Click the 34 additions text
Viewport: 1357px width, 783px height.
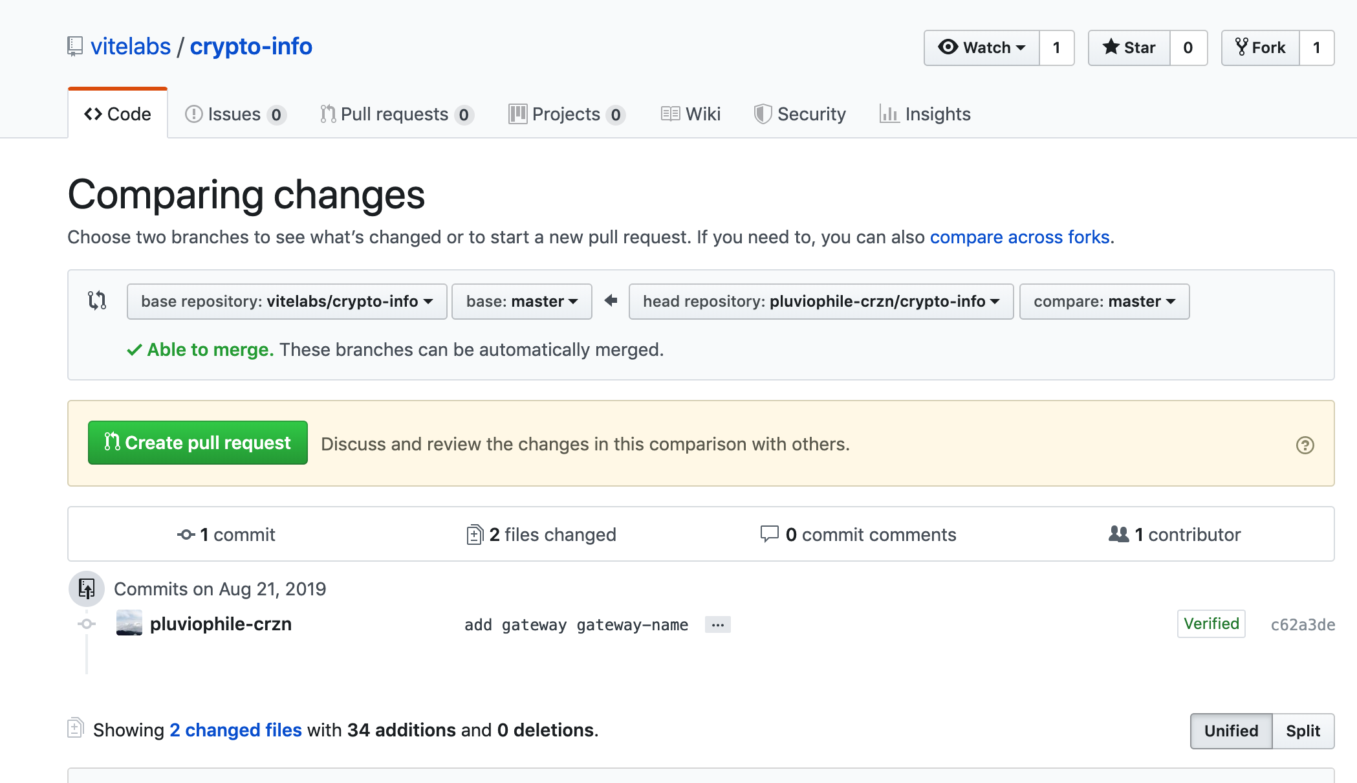point(402,730)
